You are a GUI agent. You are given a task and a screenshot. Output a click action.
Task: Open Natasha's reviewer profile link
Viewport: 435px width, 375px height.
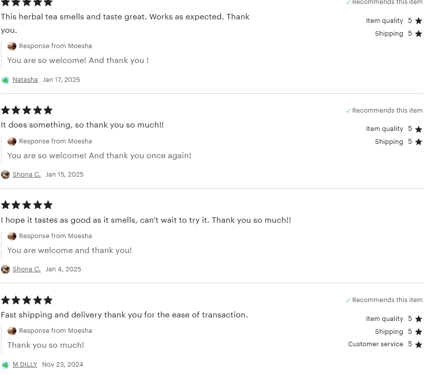point(25,80)
